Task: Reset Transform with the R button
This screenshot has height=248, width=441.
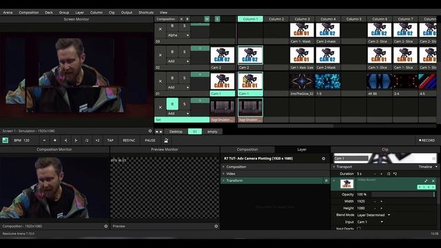Action: coord(326,180)
